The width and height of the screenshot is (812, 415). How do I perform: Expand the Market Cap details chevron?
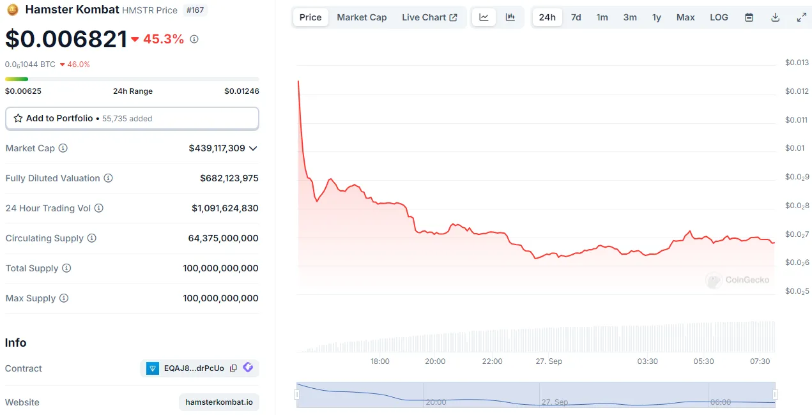(x=254, y=148)
